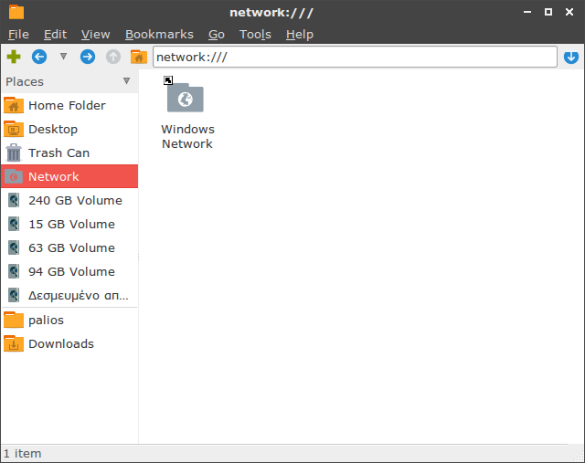Select the Windows Network folder icon
The image size is (585, 463).
coord(186,98)
